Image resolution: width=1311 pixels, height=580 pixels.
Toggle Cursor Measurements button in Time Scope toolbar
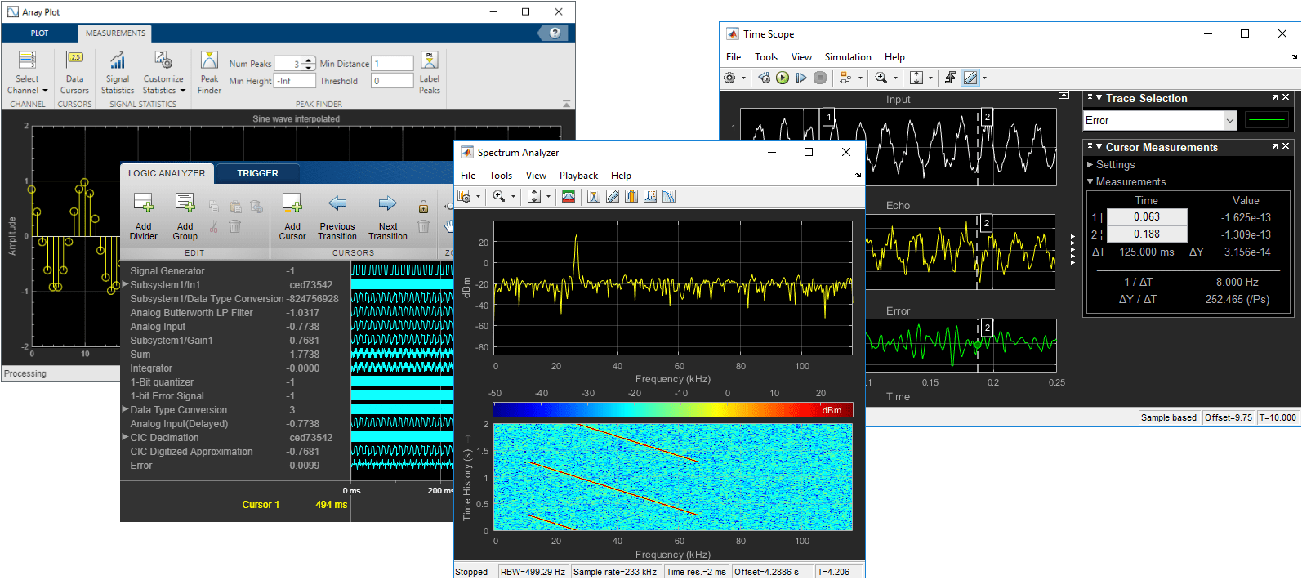[970, 78]
